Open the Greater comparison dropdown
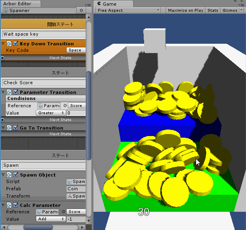This screenshot has width=246, height=230. [51, 113]
